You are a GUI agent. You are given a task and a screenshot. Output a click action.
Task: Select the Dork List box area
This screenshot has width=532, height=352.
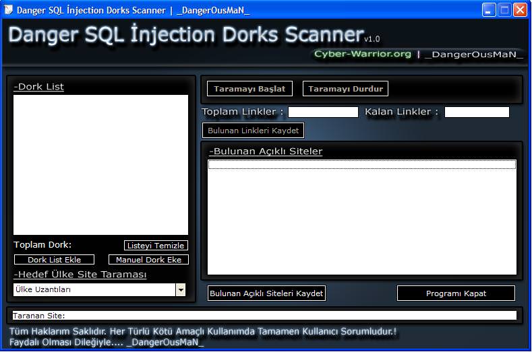tap(100, 165)
